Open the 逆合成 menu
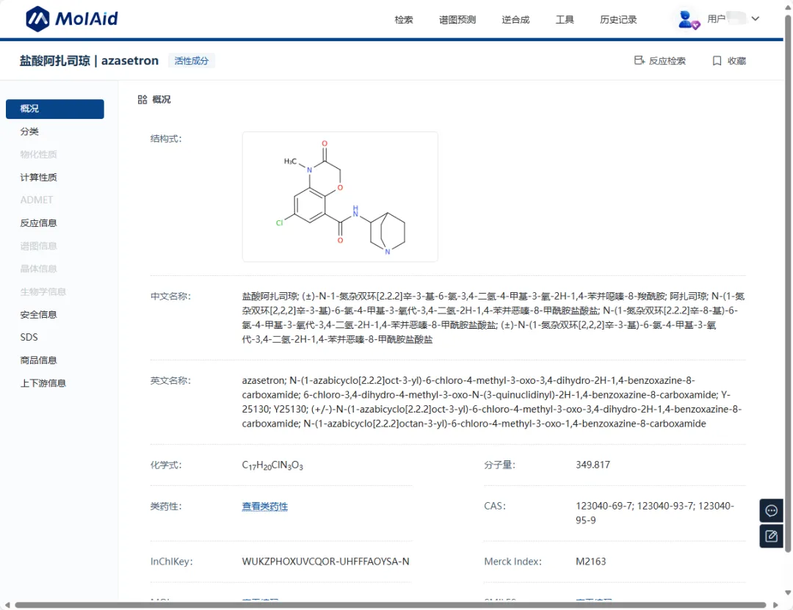The height and width of the screenshot is (610, 793). [x=515, y=20]
